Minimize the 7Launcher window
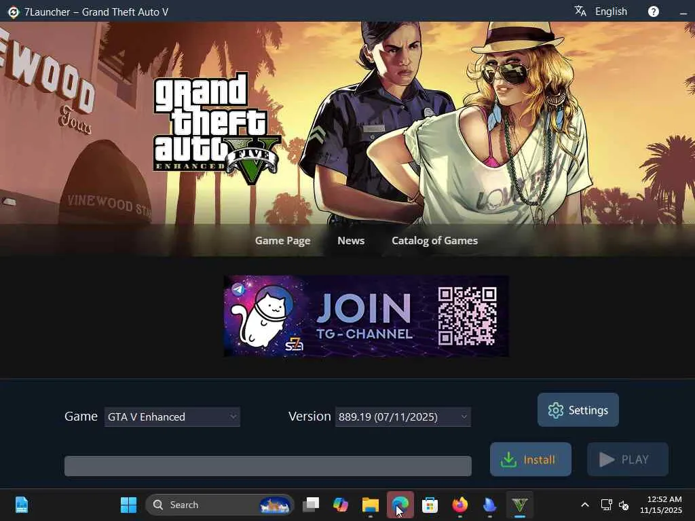The image size is (695, 521). coord(683,14)
